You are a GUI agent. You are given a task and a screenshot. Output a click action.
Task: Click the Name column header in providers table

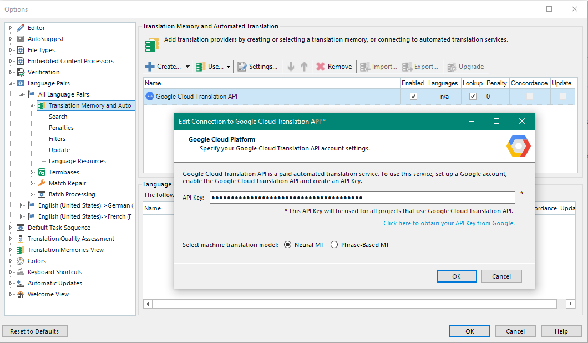[x=271, y=83]
